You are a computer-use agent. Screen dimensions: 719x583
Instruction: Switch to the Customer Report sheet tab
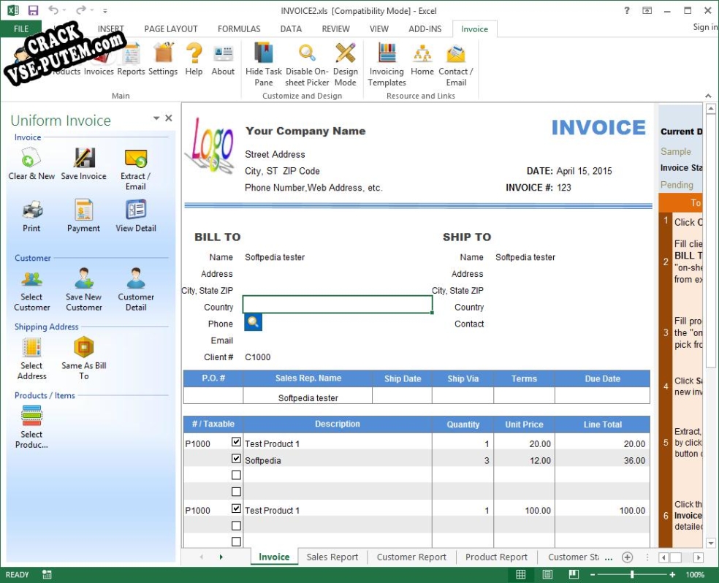click(411, 557)
